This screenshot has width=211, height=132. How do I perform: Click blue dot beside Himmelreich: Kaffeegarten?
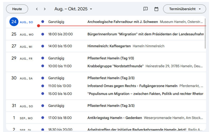[x=43, y=46]
